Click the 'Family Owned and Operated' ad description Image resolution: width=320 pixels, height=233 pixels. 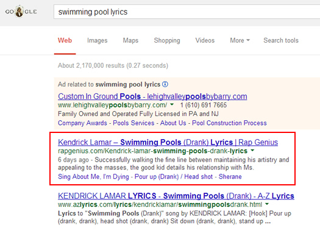[x=138, y=113]
